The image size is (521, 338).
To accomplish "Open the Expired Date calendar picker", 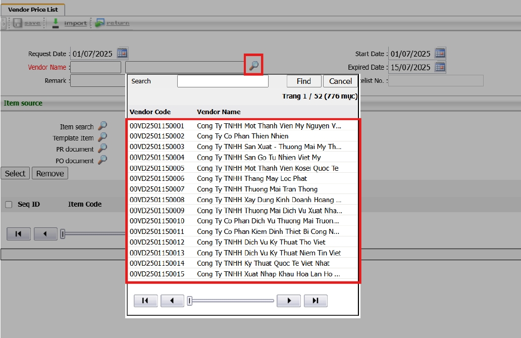I will point(440,67).
